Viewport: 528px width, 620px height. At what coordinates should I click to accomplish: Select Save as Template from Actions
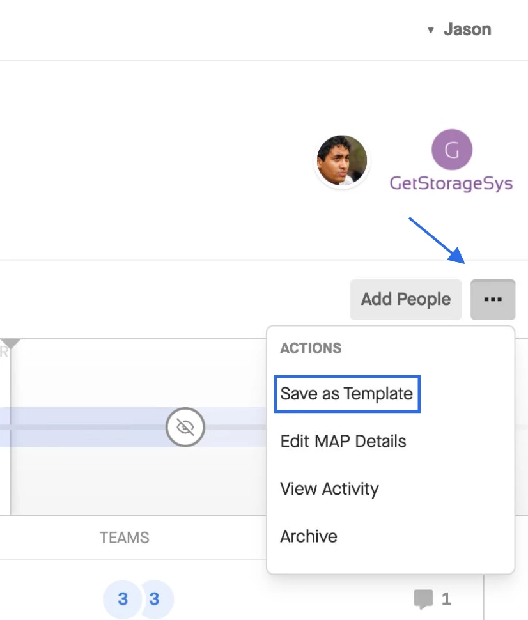(346, 394)
